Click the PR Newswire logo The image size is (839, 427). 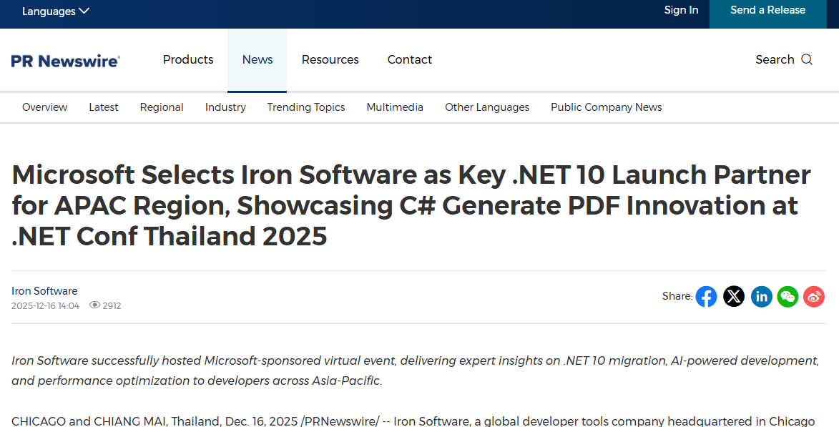point(65,61)
